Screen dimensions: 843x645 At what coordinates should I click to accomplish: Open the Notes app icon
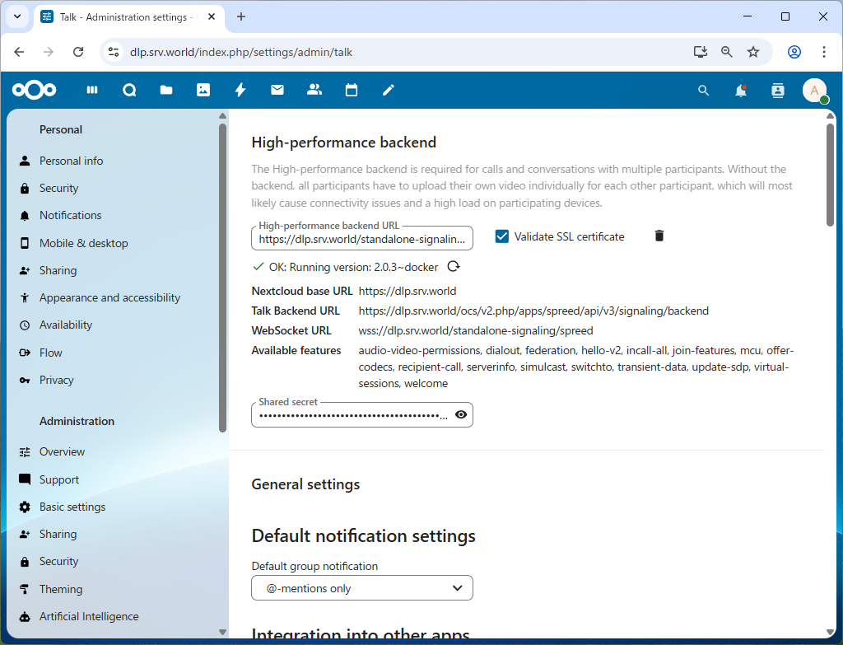pyautogui.click(x=388, y=91)
